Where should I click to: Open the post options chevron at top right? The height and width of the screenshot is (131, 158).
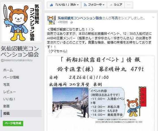coord(153,17)
